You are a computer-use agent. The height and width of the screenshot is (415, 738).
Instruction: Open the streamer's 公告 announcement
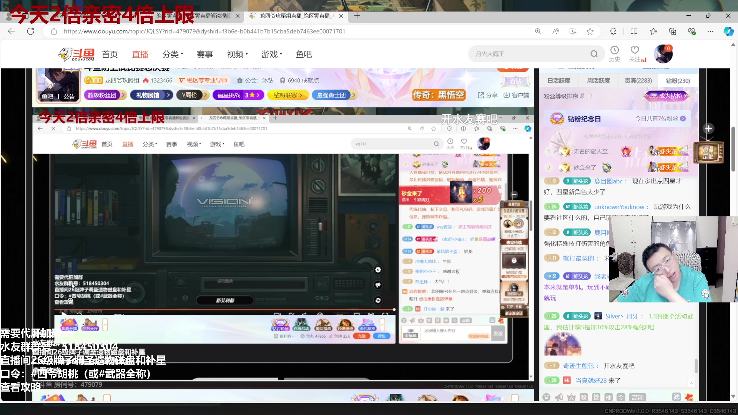tap(69, 96)
